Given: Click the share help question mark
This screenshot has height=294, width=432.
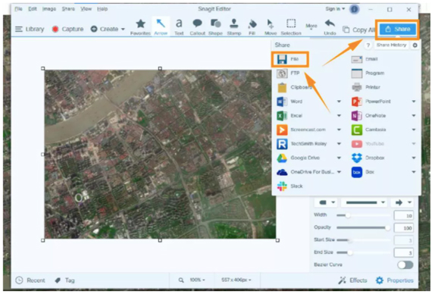Looking at the screenshot, I should click(368, 45).
